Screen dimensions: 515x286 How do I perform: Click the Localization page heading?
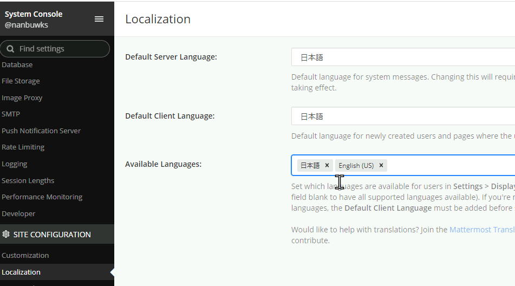[x=158, y=19]
